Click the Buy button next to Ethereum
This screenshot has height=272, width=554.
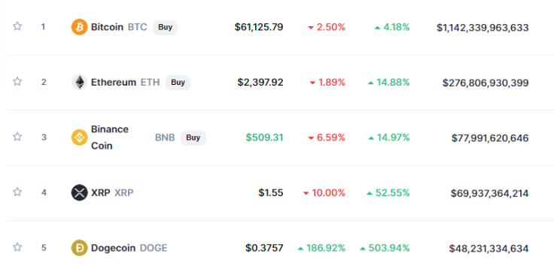178,83
